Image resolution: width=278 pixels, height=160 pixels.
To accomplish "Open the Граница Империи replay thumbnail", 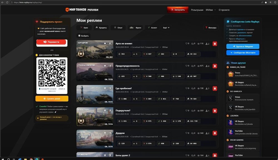I will click(95, 72).
